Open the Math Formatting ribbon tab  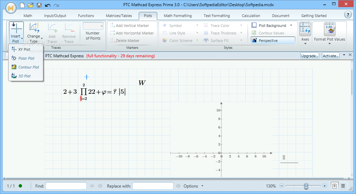click(178, 16)
